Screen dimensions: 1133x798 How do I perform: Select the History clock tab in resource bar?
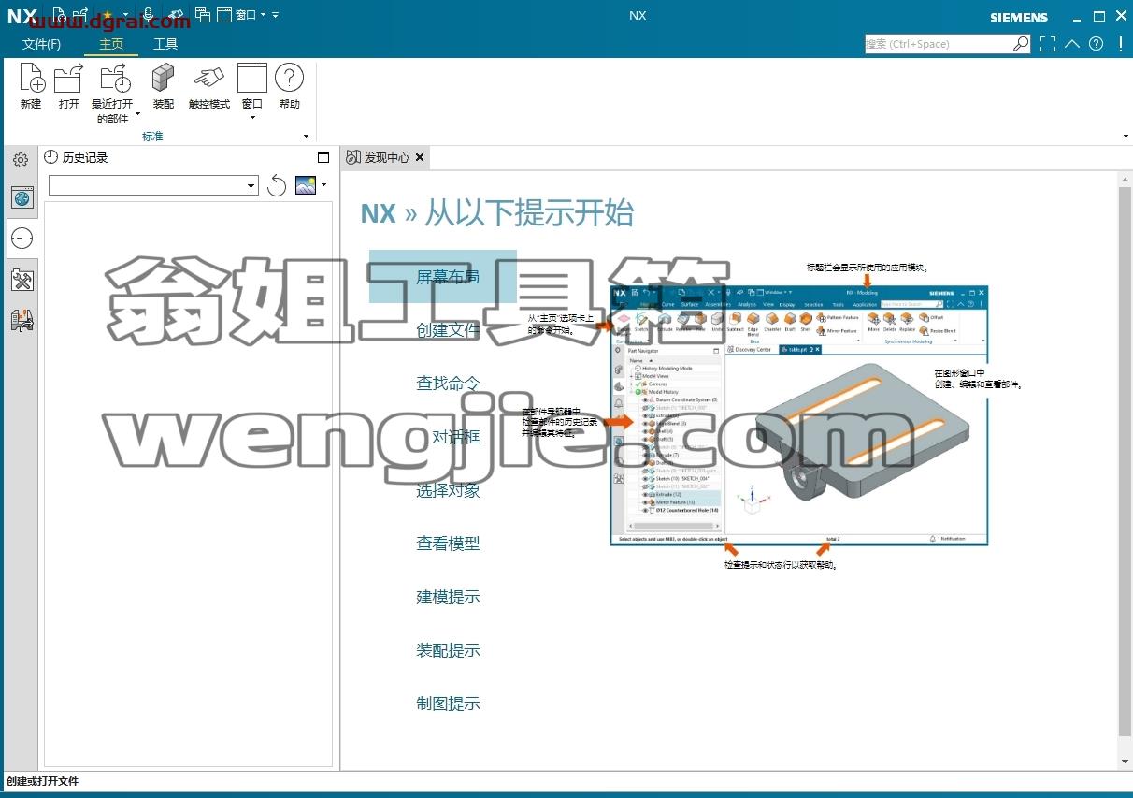point(22,239)
